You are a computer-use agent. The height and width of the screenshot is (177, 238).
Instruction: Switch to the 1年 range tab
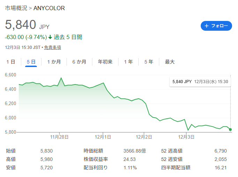128,62
